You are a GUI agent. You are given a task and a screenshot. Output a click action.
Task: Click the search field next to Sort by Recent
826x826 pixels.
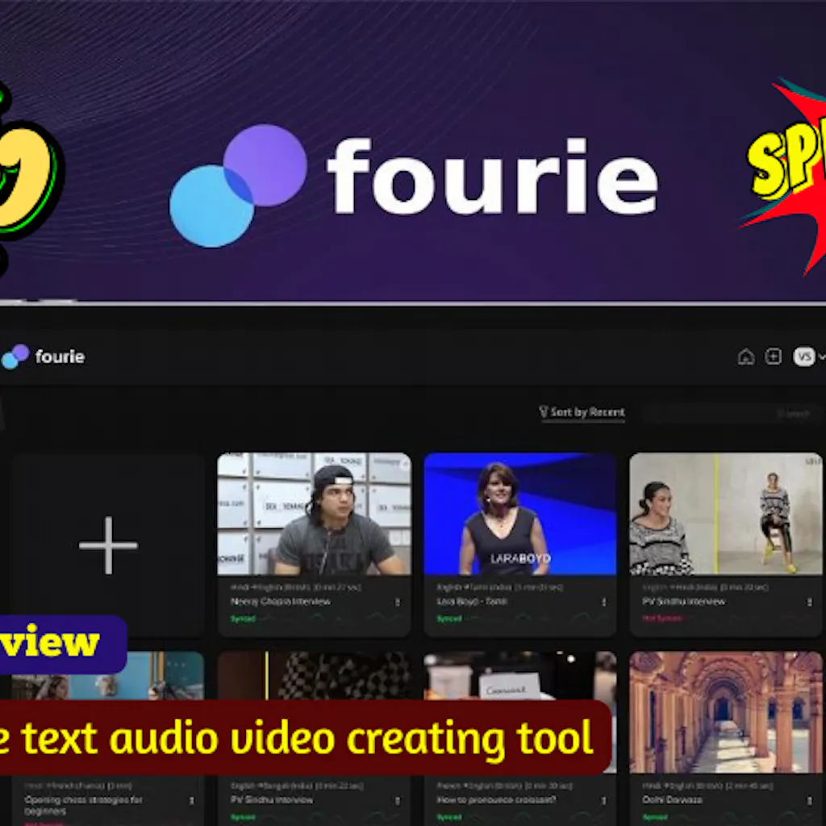(732, 414)
